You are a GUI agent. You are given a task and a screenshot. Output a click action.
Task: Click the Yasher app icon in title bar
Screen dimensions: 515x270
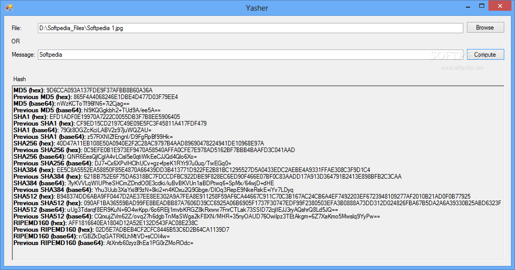coord(9,7)
